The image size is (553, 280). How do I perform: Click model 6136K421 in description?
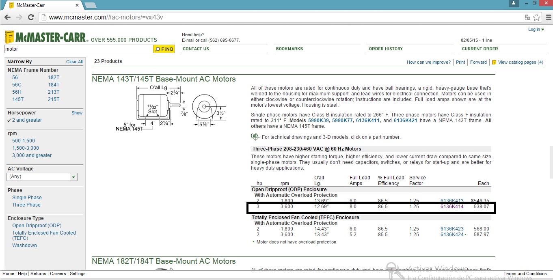click(x=405, y=121)
